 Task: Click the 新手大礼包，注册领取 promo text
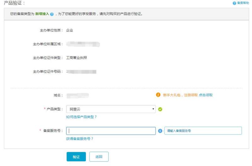(x=180, y=95)
